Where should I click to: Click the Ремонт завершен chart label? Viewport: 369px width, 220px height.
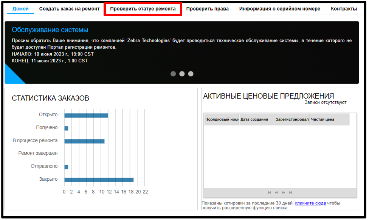(38, 153)
